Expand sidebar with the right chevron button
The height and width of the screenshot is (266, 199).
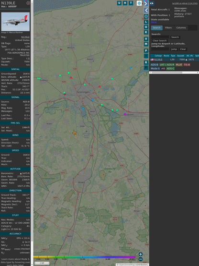146,3
